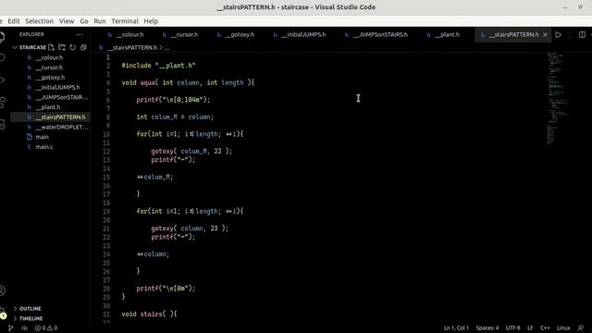This screenshot has height=333, width=592.
Task: Click the Linux configuration status entry
Action: 563,328
